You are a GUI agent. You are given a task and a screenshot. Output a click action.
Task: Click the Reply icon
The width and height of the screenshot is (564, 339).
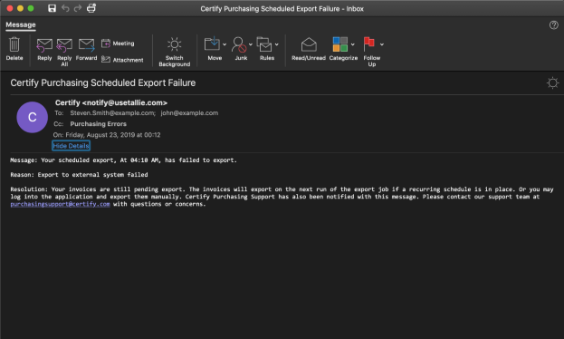(x=44, y=49)
